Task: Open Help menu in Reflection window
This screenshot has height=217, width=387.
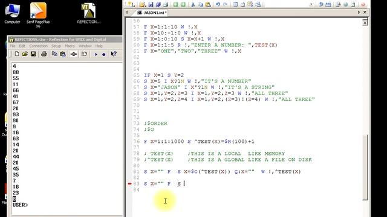Action: point(99,46)
